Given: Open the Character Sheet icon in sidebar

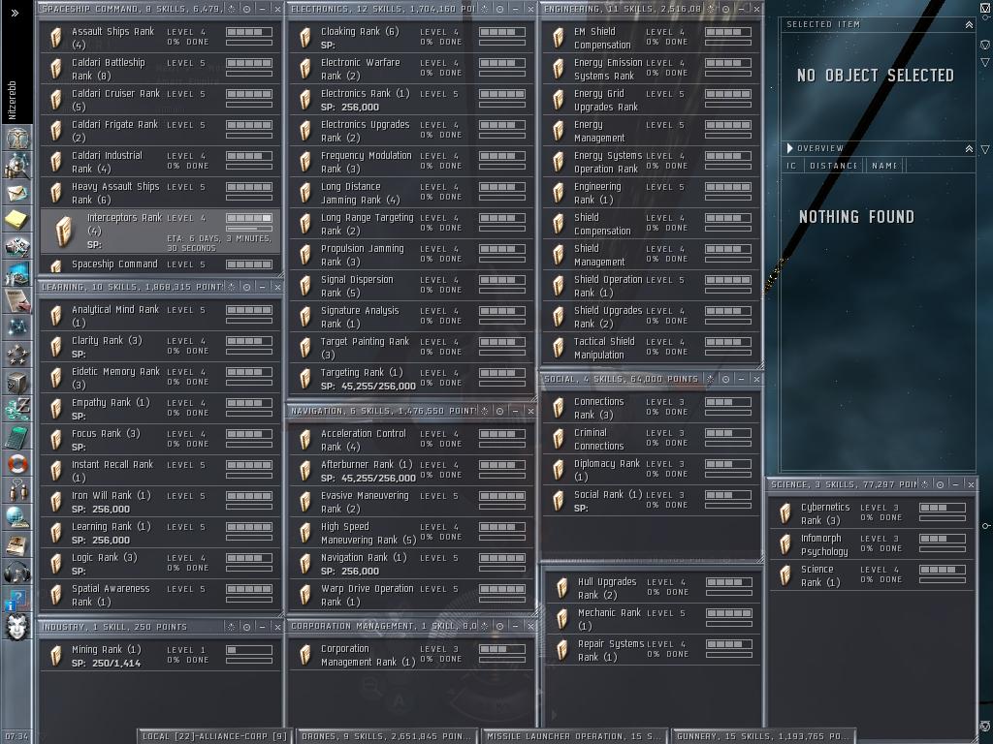Looking at the screenshot, I should tap(17, 138).
